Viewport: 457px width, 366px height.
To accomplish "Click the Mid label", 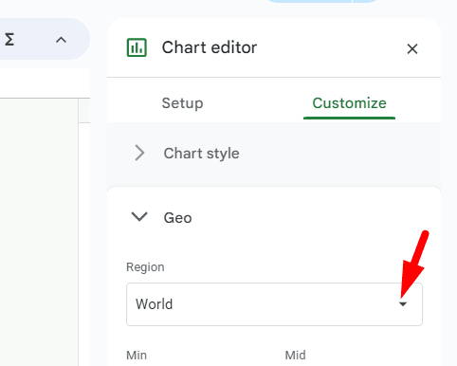I will [295, 356].
